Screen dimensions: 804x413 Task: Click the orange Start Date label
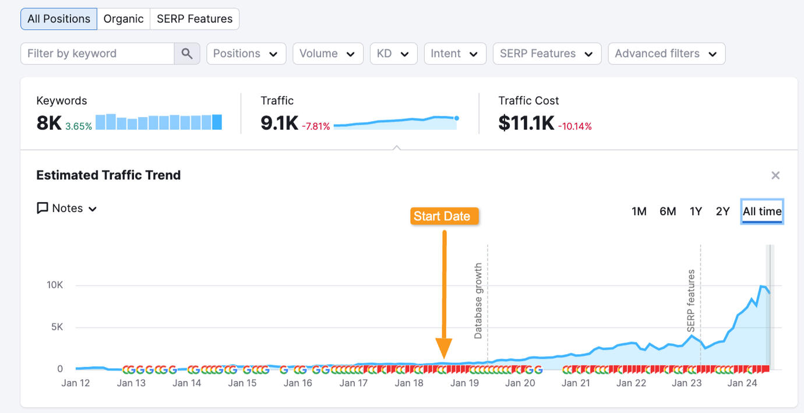[x=442, y=216]
